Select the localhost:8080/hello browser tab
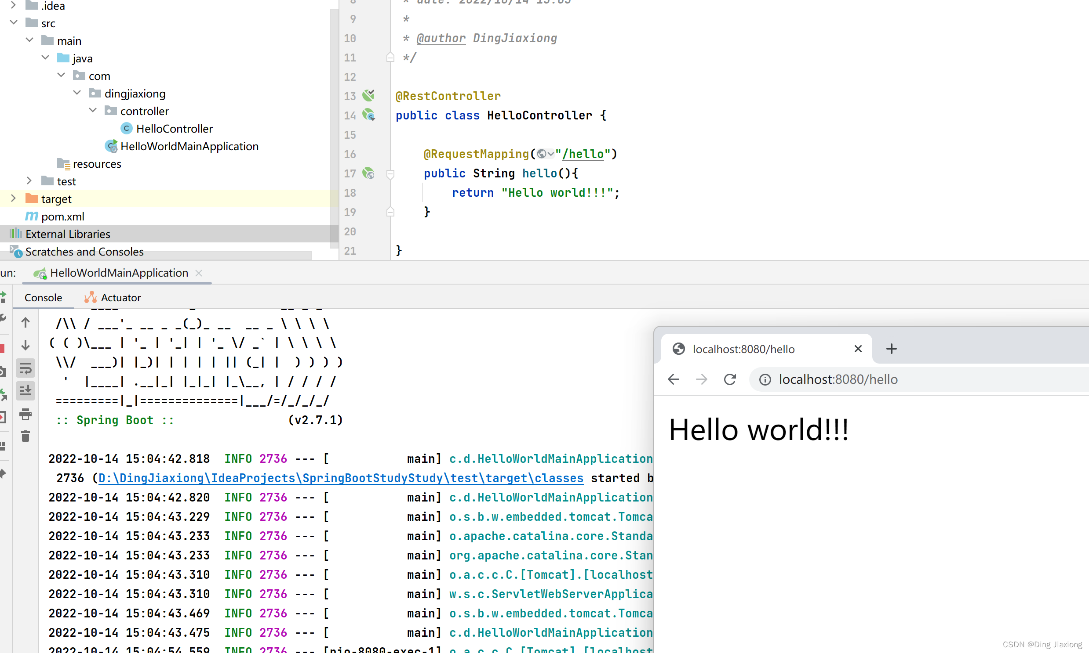The width and height of the screenshot is (1089, 653). (766, 349)
